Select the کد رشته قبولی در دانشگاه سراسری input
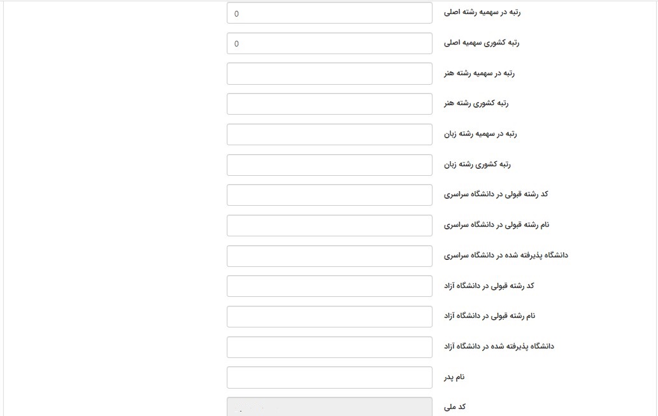Image resolution: width=658 pixels, height=416 pixels. pos(329,195)
